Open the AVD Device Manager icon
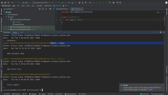The height and width of the screenshot is (95, 168). (83, 3)
